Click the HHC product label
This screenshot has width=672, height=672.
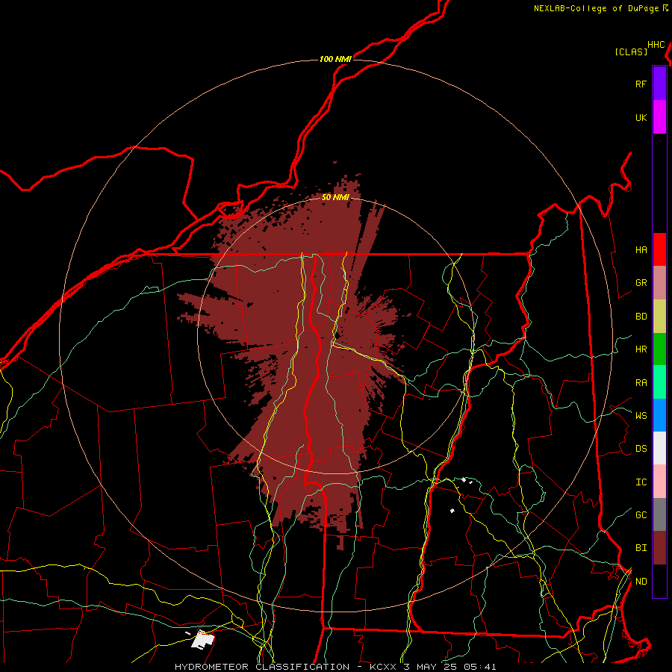[656, 45]
